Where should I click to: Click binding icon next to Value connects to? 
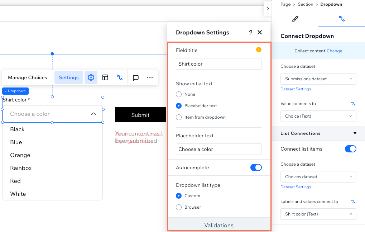(x=353, y=104)
